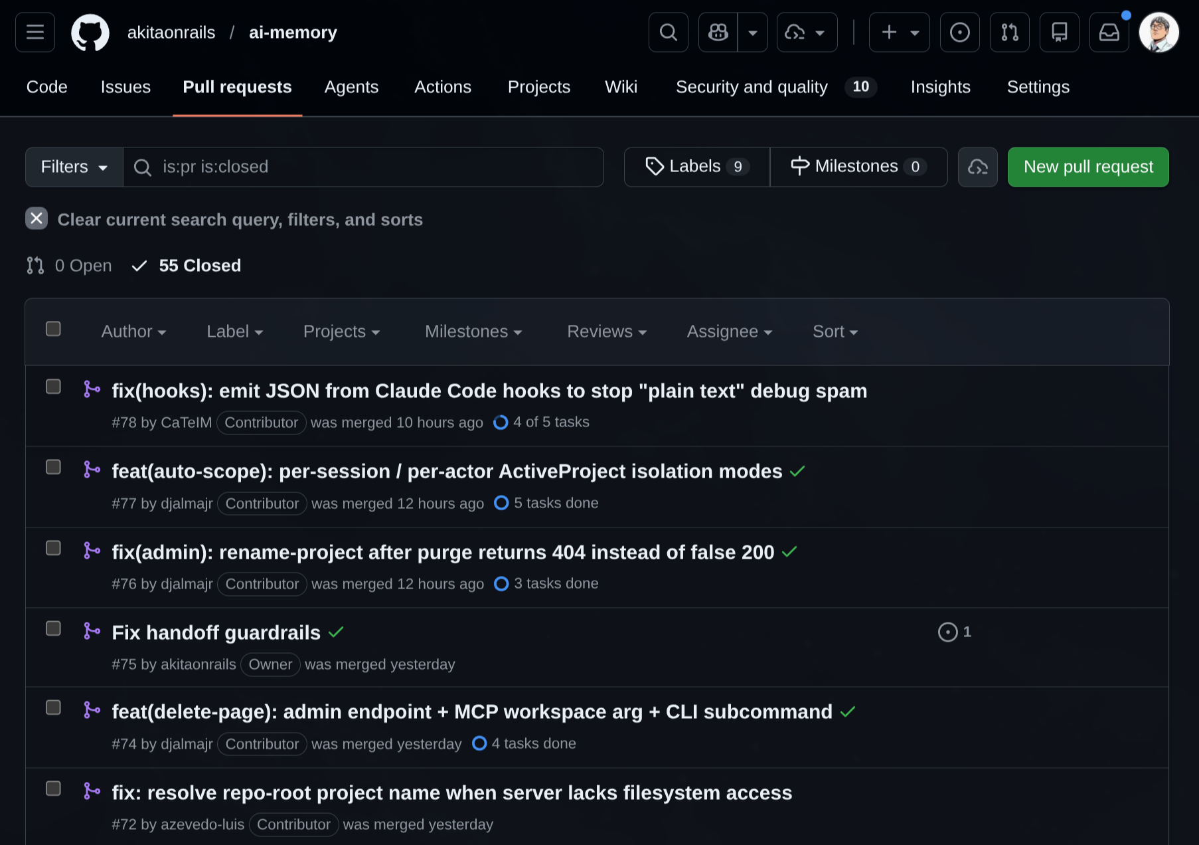Open Copilot chat icon

click(718, 33)
